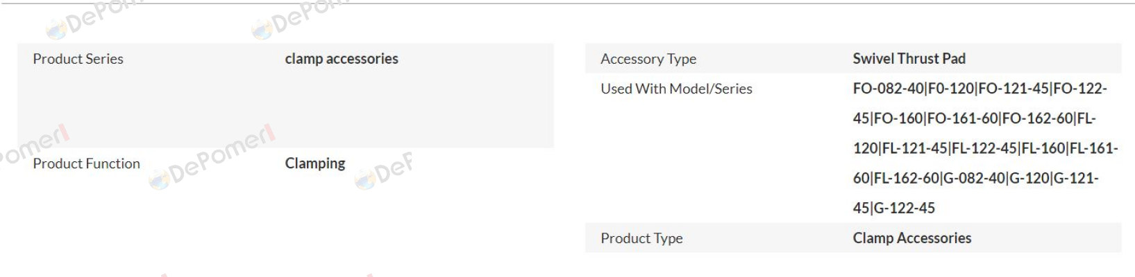Click the model line starting 60|FL-162-60
The image size is (1135, 277).
pyautogui.click(x=975, y=178)
